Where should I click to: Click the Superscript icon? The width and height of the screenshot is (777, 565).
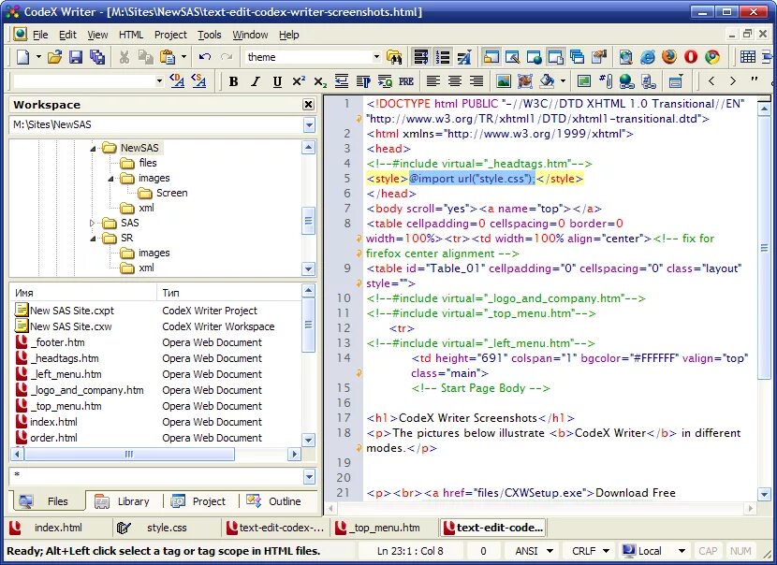pyautogui.click(x=299, y=82)
